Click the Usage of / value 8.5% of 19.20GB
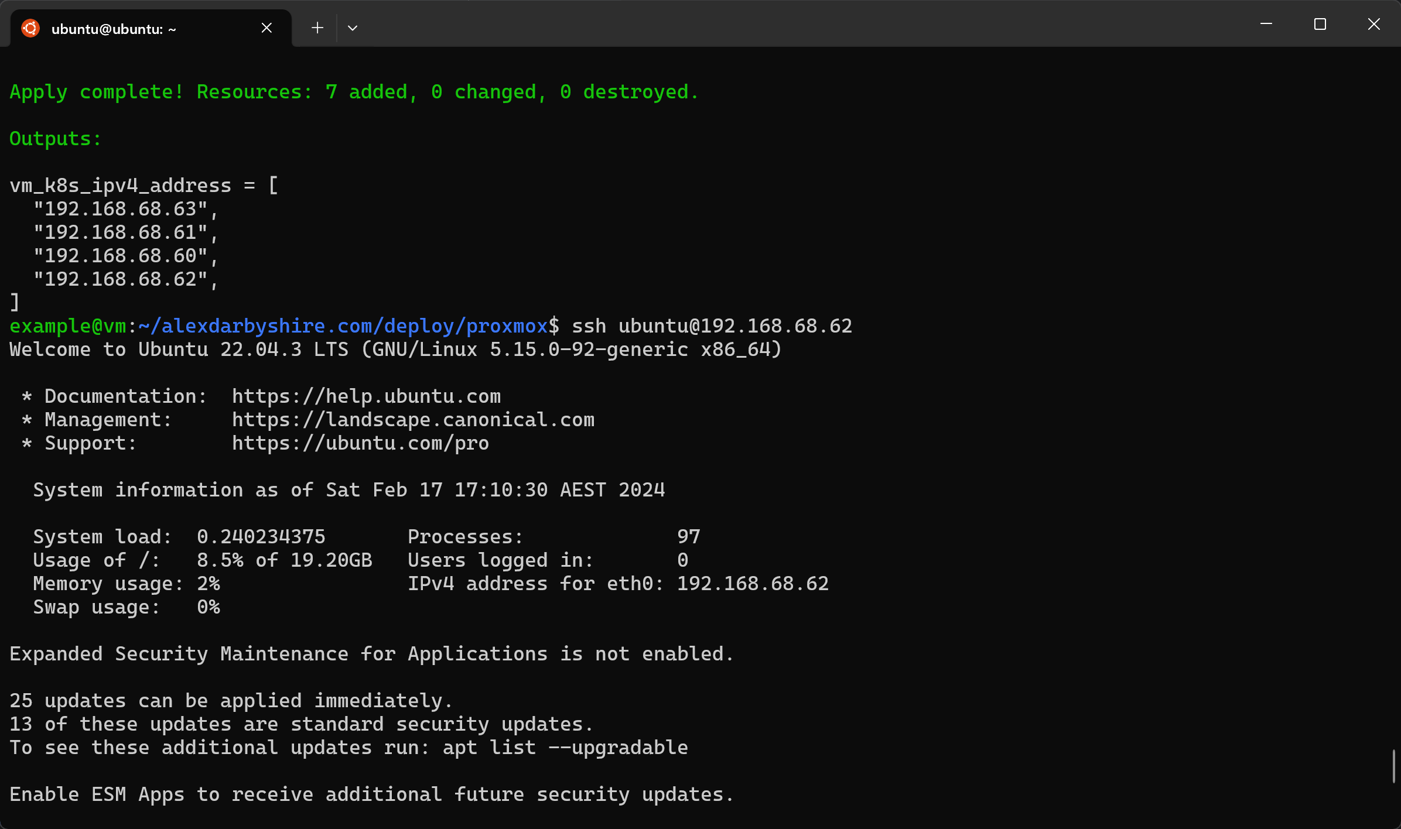1401x829 pixels. tap(285, 560)
